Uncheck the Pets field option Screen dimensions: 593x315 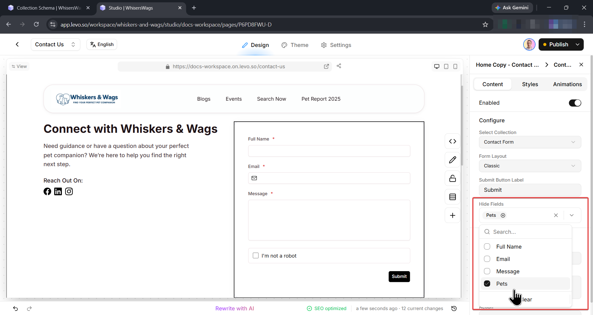[x=487, y=283]
